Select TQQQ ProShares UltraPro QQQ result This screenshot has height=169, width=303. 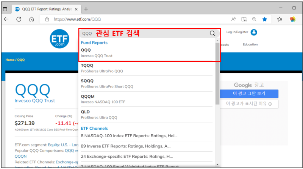(147, 68)
